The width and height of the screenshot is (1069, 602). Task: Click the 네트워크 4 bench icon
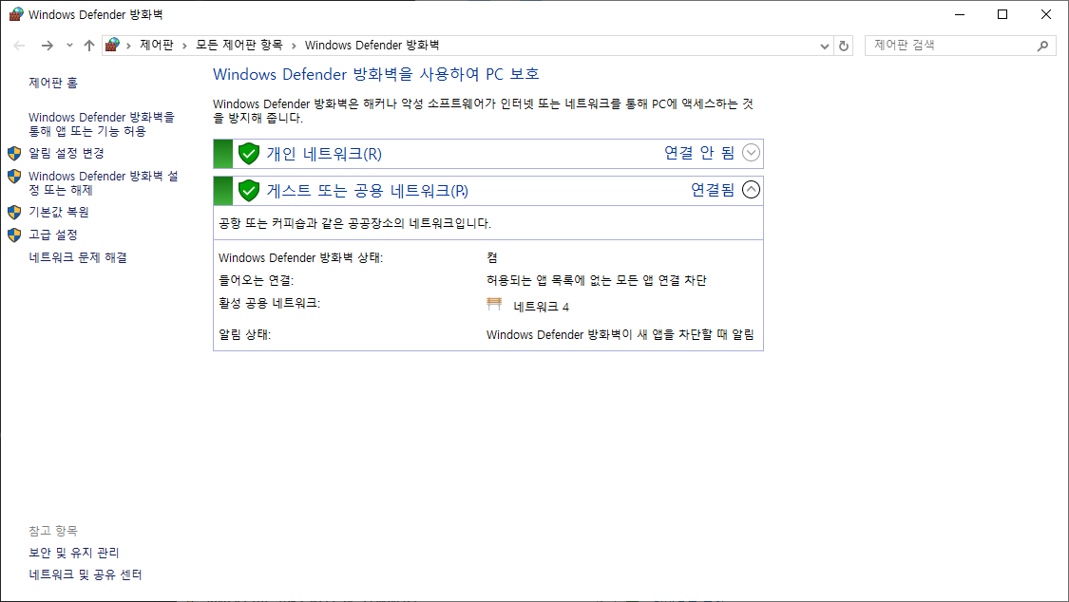tap(494, 305)
